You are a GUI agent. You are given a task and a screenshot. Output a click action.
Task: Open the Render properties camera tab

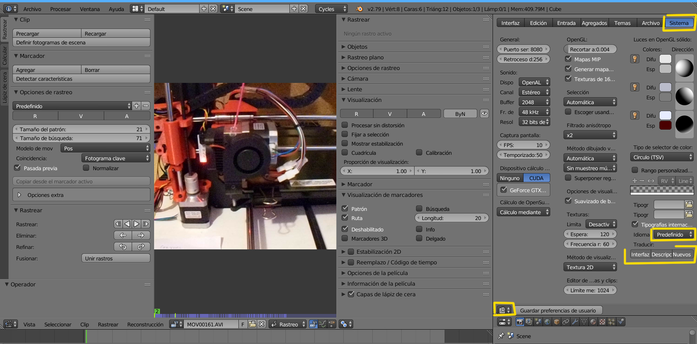(520, 322)
